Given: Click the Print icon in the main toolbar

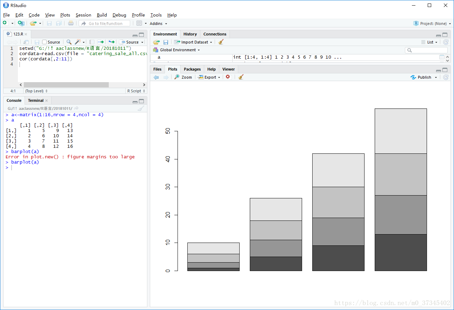Looking at the screenshot, I should tap(71, 23).
